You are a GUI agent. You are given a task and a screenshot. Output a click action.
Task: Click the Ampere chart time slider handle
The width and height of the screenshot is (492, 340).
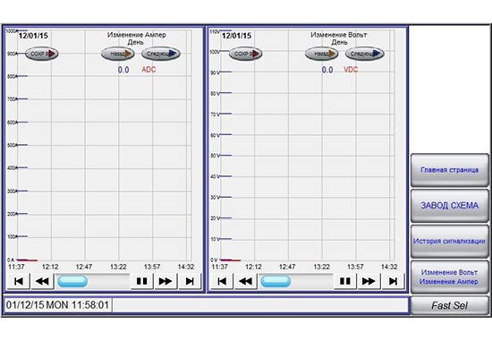[72, 281]
